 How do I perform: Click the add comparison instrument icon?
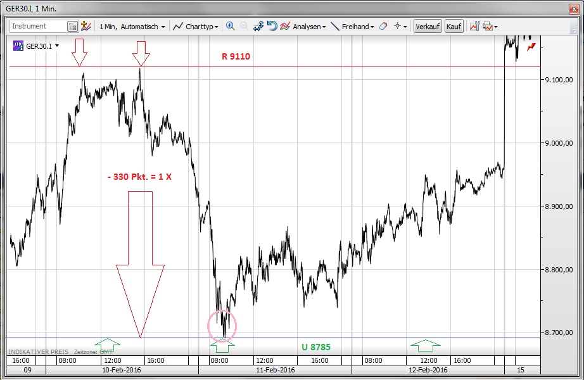[x=86, y=26]
